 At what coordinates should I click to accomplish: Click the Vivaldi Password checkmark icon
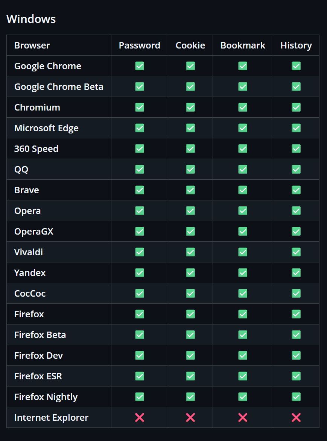(140, 252)
